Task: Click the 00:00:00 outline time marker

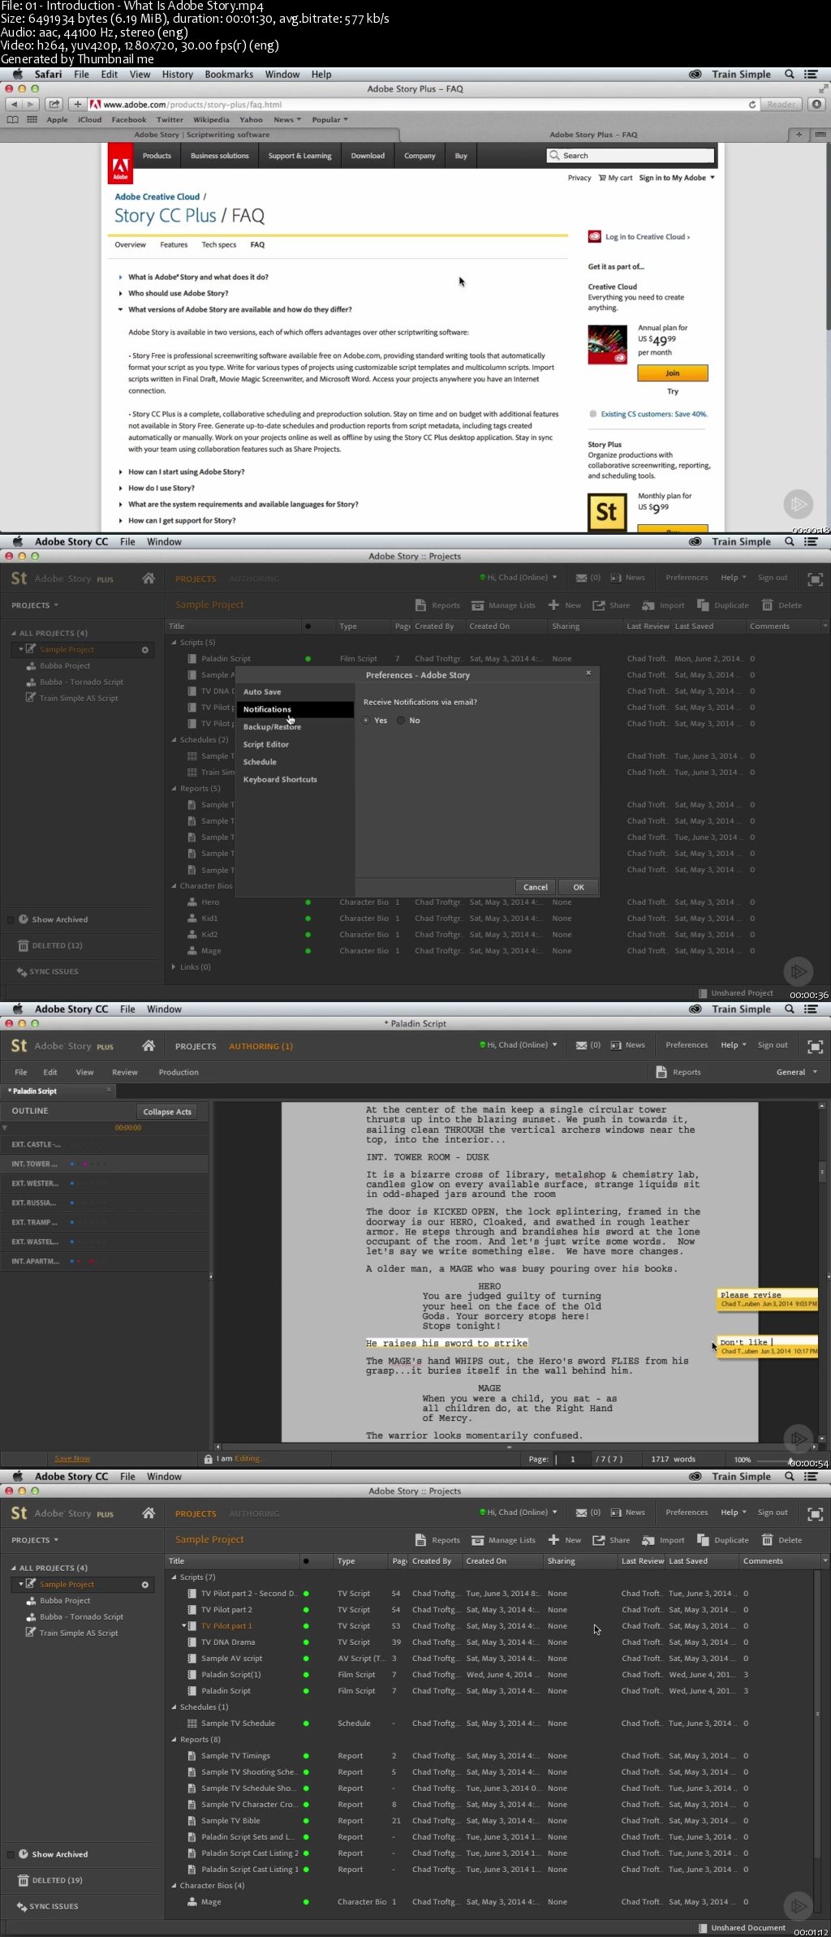Action: (x=128, y=1128)
